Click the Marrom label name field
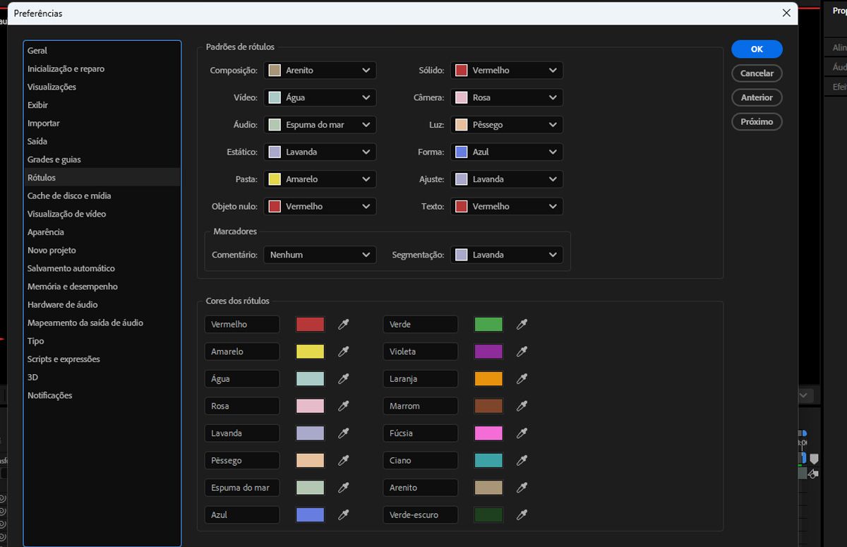 [x=421, y=406]
